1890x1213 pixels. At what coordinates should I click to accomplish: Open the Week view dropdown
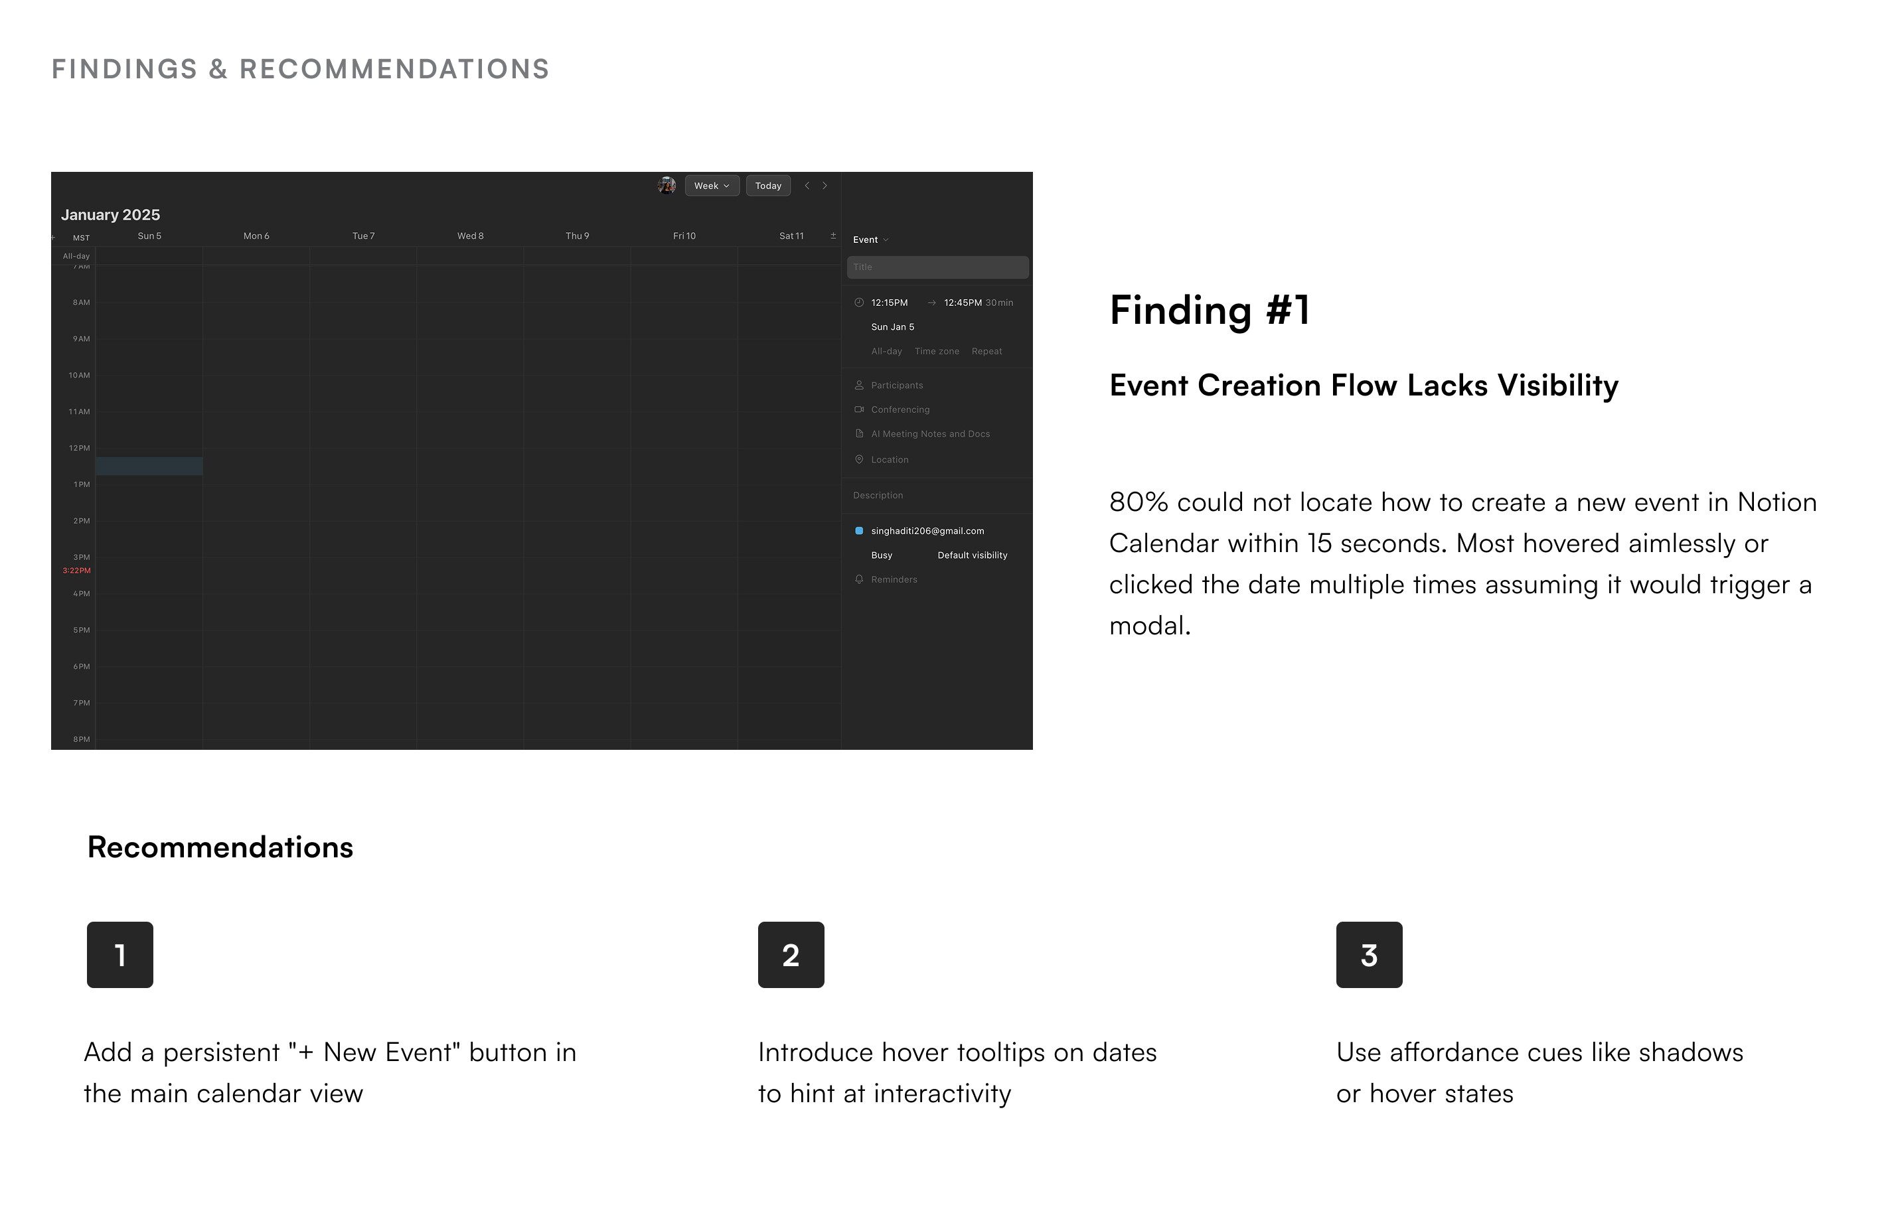coord(712,186)
